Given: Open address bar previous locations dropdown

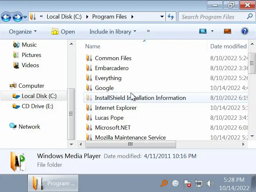Looking at the screenshot, I should pos(162,17).
